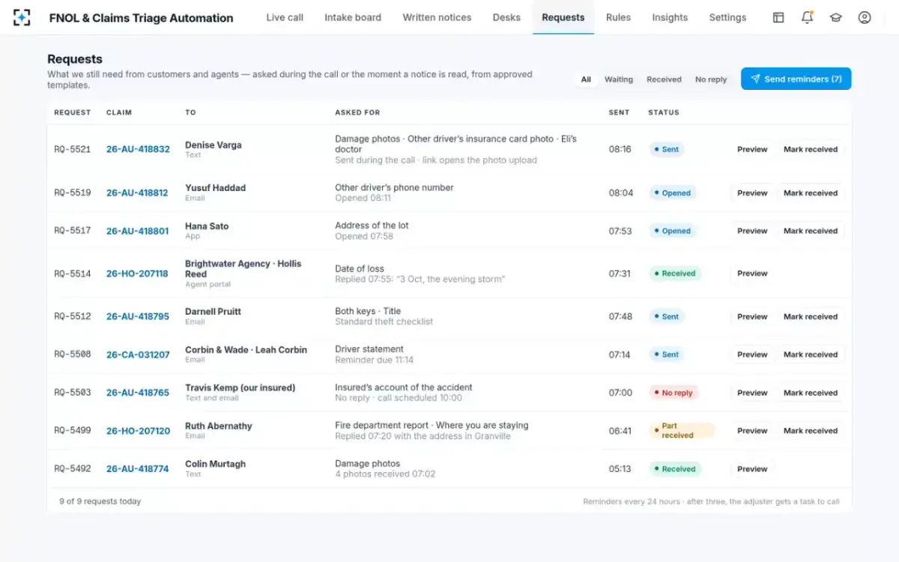Open claim 26-AU-418812
Viewport: 899px width, 562px height.
(137, 193)
